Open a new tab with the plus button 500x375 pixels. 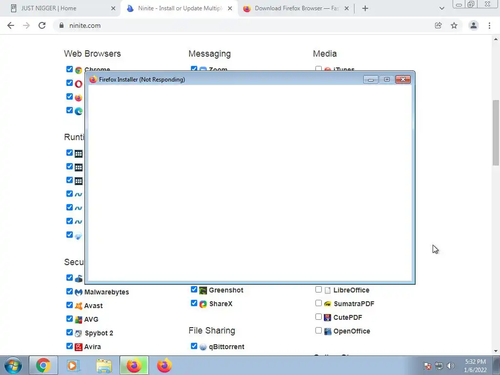tap(365, 9)
